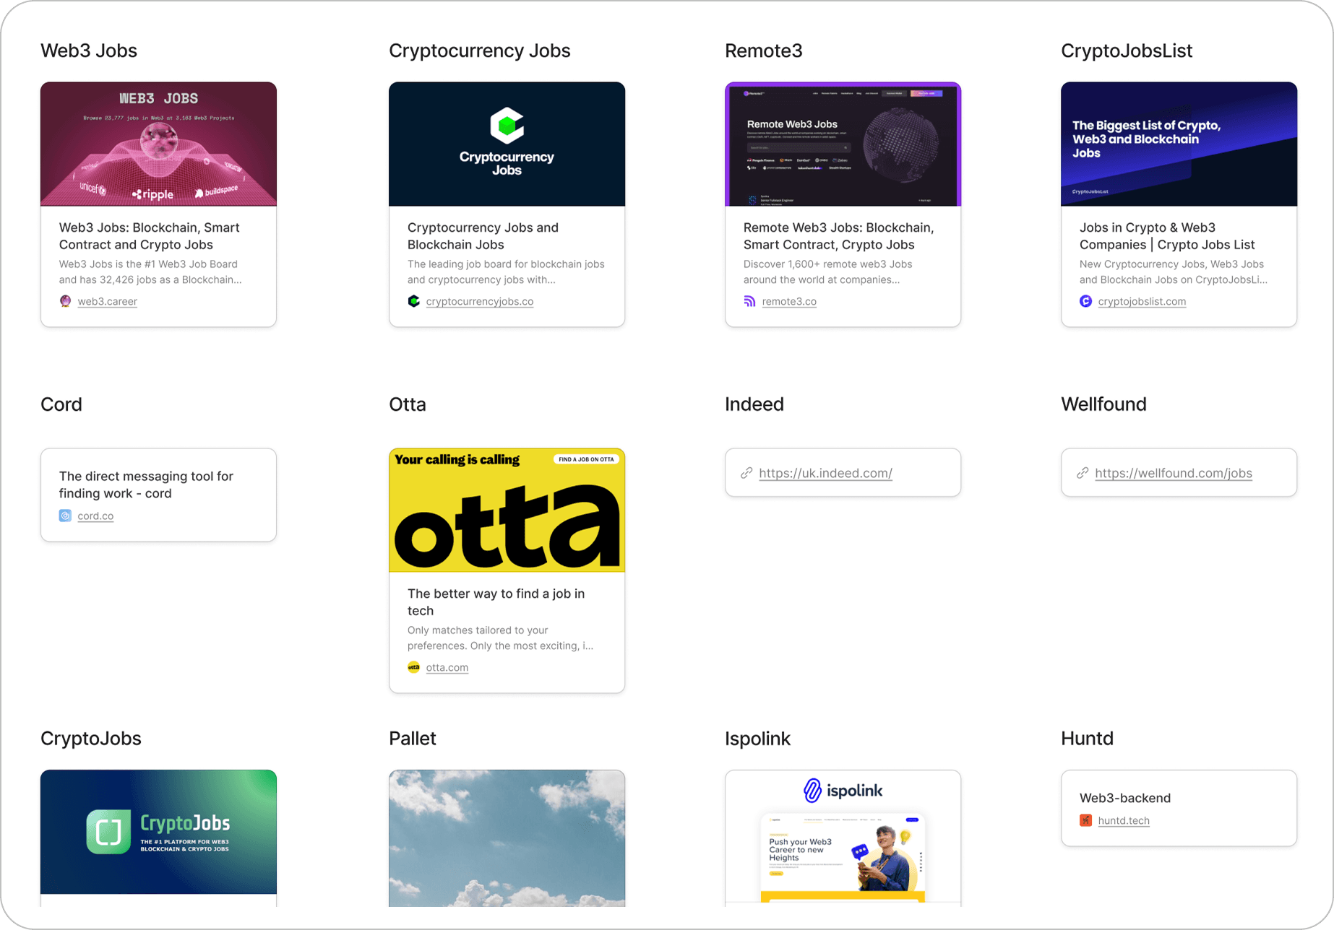This screenshot has width=1334, height=930.
Task: Click the link icon beside wellfound.com/jobs
Action: point(1083,473)
